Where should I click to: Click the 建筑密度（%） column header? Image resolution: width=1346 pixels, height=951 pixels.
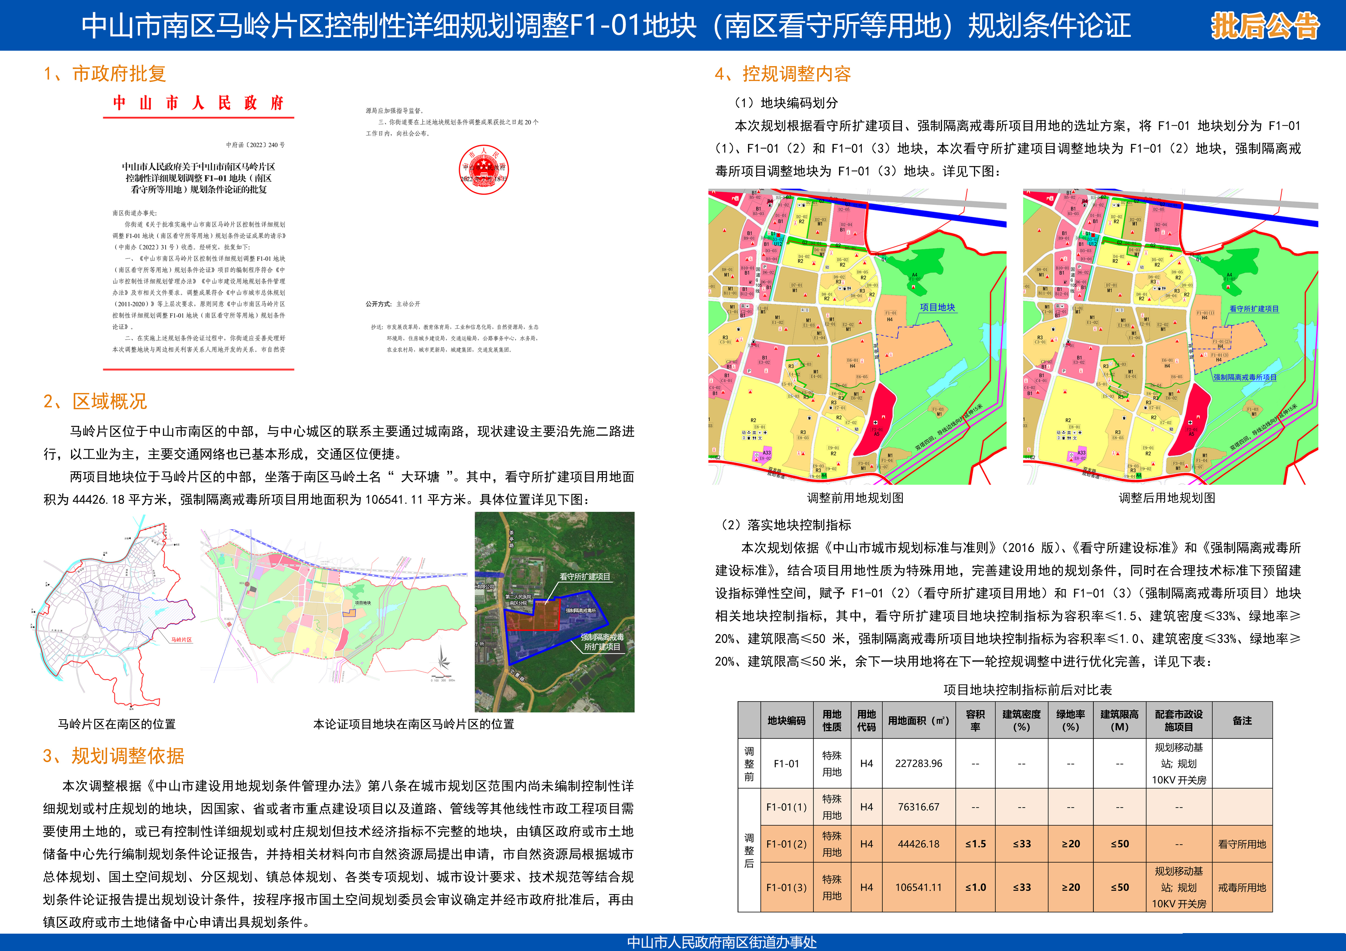point(1021,721)
